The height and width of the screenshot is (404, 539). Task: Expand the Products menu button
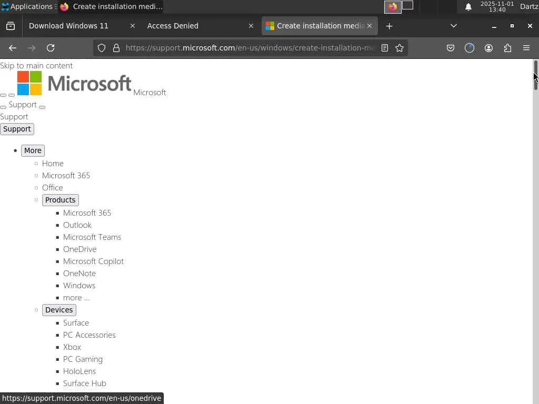60,200
